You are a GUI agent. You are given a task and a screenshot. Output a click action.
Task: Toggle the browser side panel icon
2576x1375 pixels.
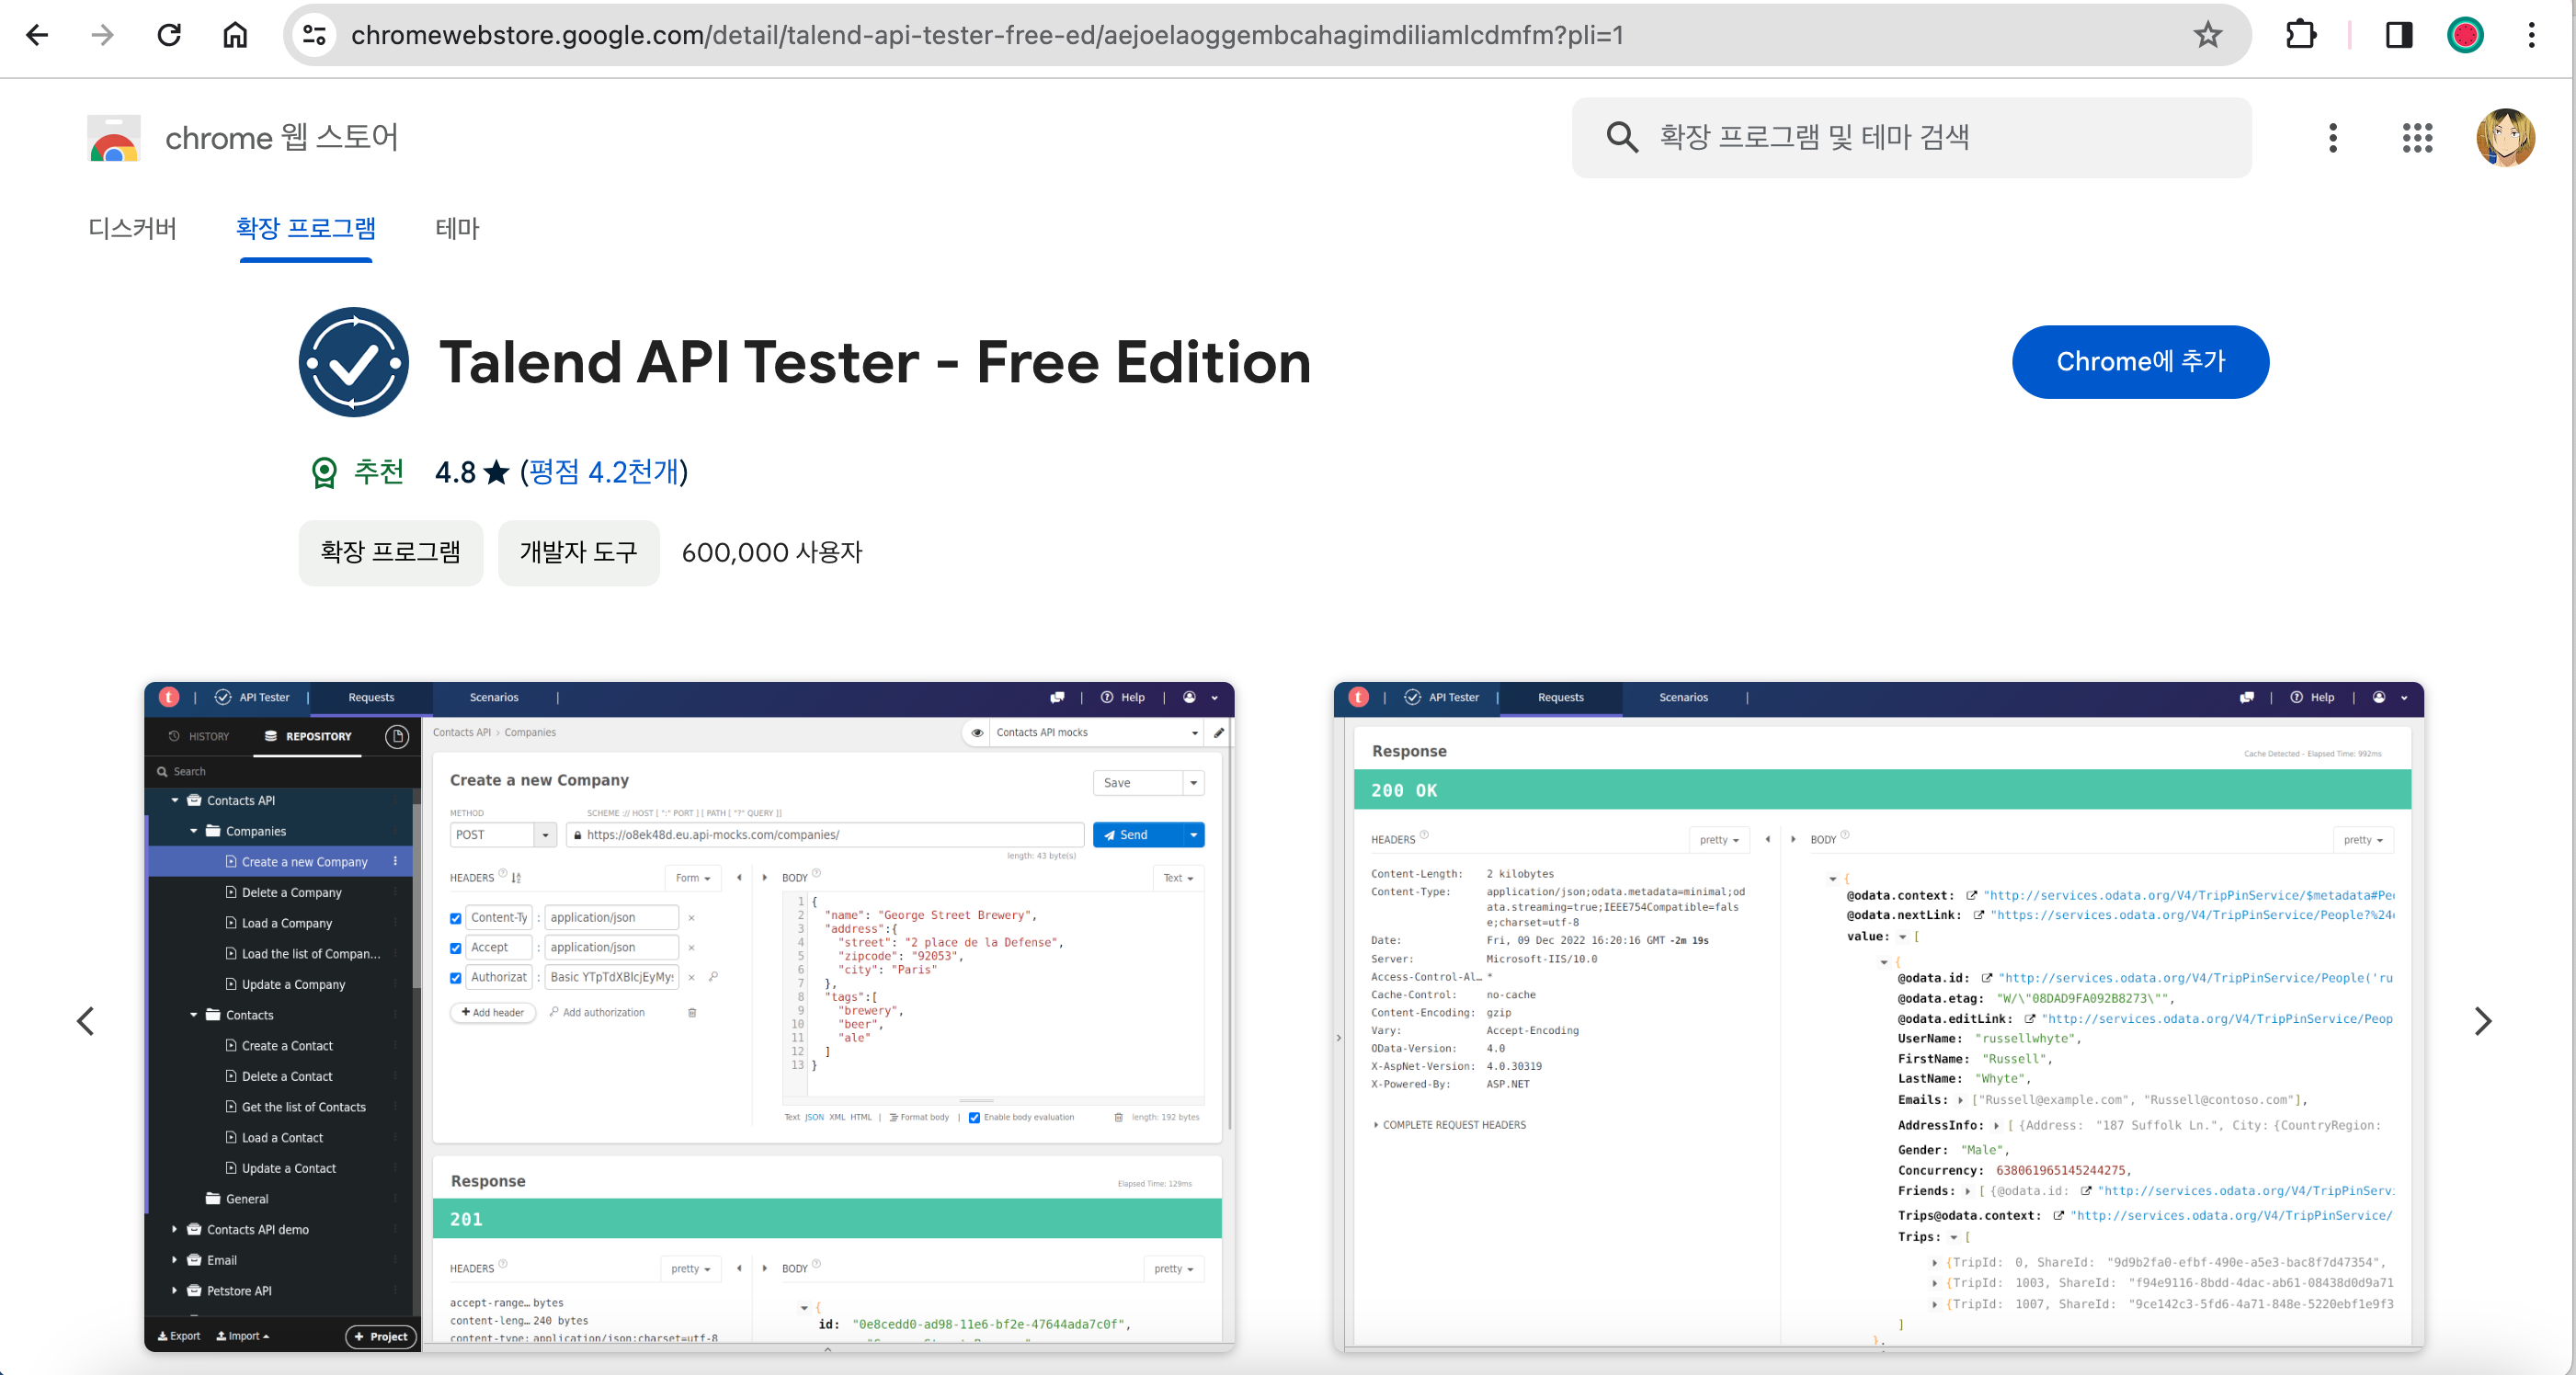point(2398,35)
